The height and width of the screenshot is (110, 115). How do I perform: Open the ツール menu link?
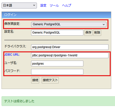pyautogui.click(x=54, y=6)
